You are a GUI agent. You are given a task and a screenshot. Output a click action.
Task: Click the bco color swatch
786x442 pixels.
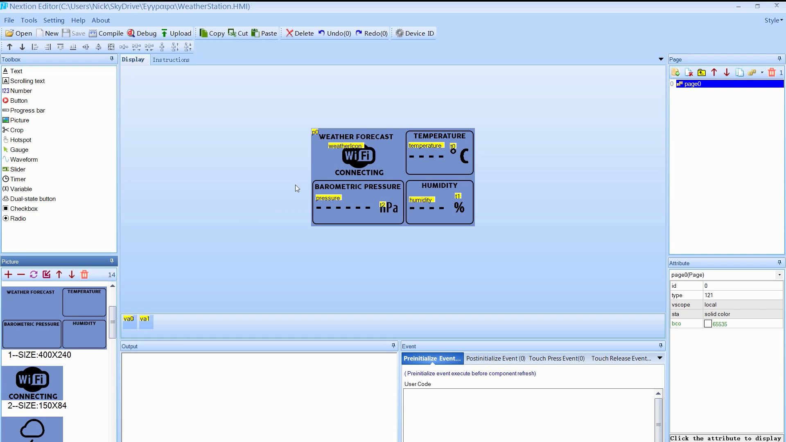(x=708, y=324)
